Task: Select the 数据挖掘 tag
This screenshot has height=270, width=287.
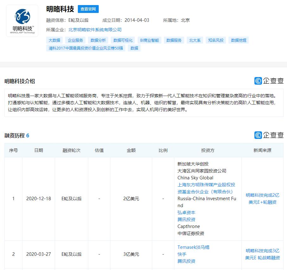Action: pyautogui.click(x=239, y=40)
